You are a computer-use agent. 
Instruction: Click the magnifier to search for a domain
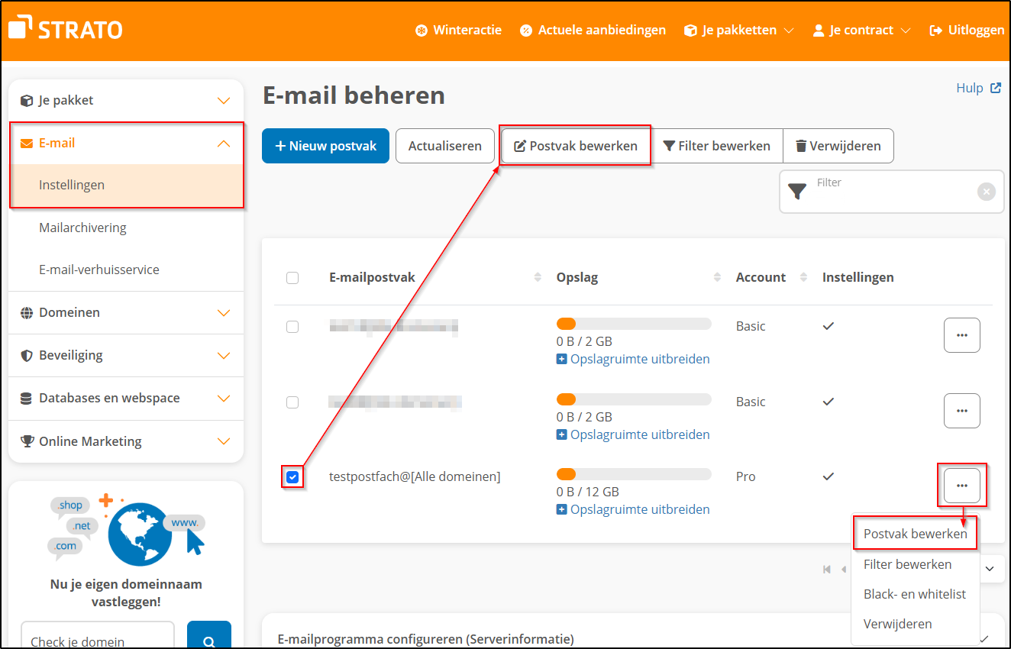208,641
